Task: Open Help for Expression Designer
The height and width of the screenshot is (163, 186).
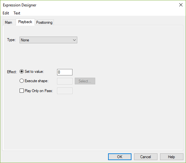Action: tap(172, 157)
